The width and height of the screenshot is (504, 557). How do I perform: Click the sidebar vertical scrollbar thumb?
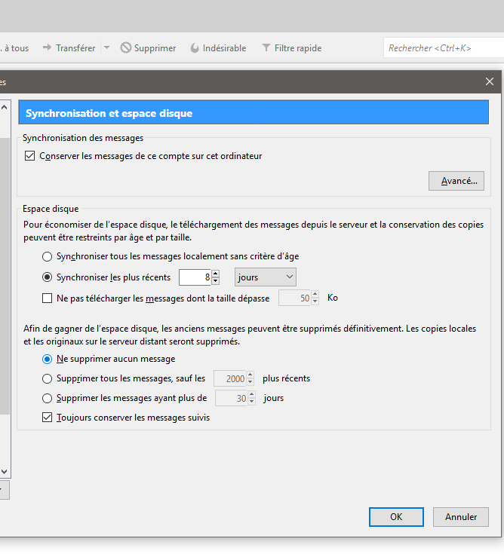click(x=5, y=277)
